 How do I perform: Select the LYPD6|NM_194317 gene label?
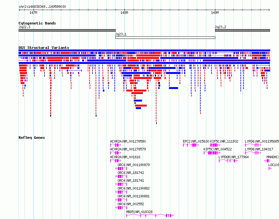click(259, 149)
